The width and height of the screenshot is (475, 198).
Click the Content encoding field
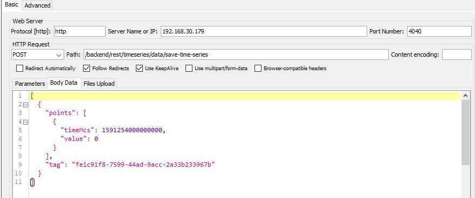tap(457, 55)
